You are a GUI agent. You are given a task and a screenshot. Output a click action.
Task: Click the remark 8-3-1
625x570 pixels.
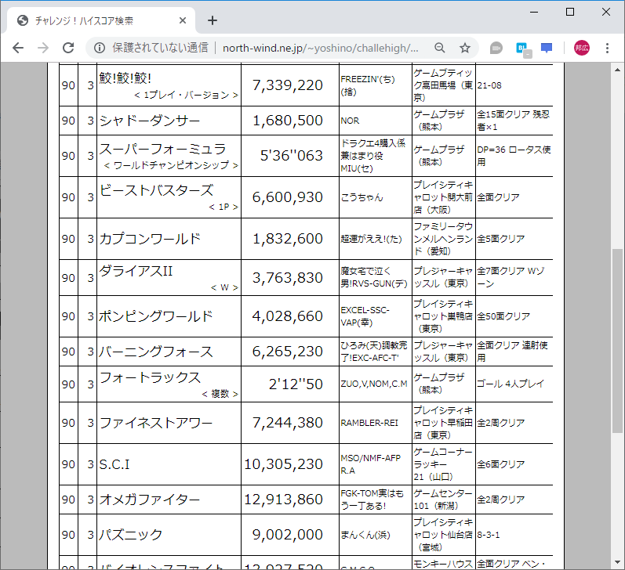(489, 535)
